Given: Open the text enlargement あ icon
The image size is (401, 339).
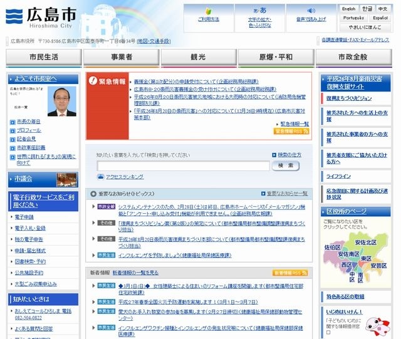Looking at the screenshot, I should coord(260,10).
